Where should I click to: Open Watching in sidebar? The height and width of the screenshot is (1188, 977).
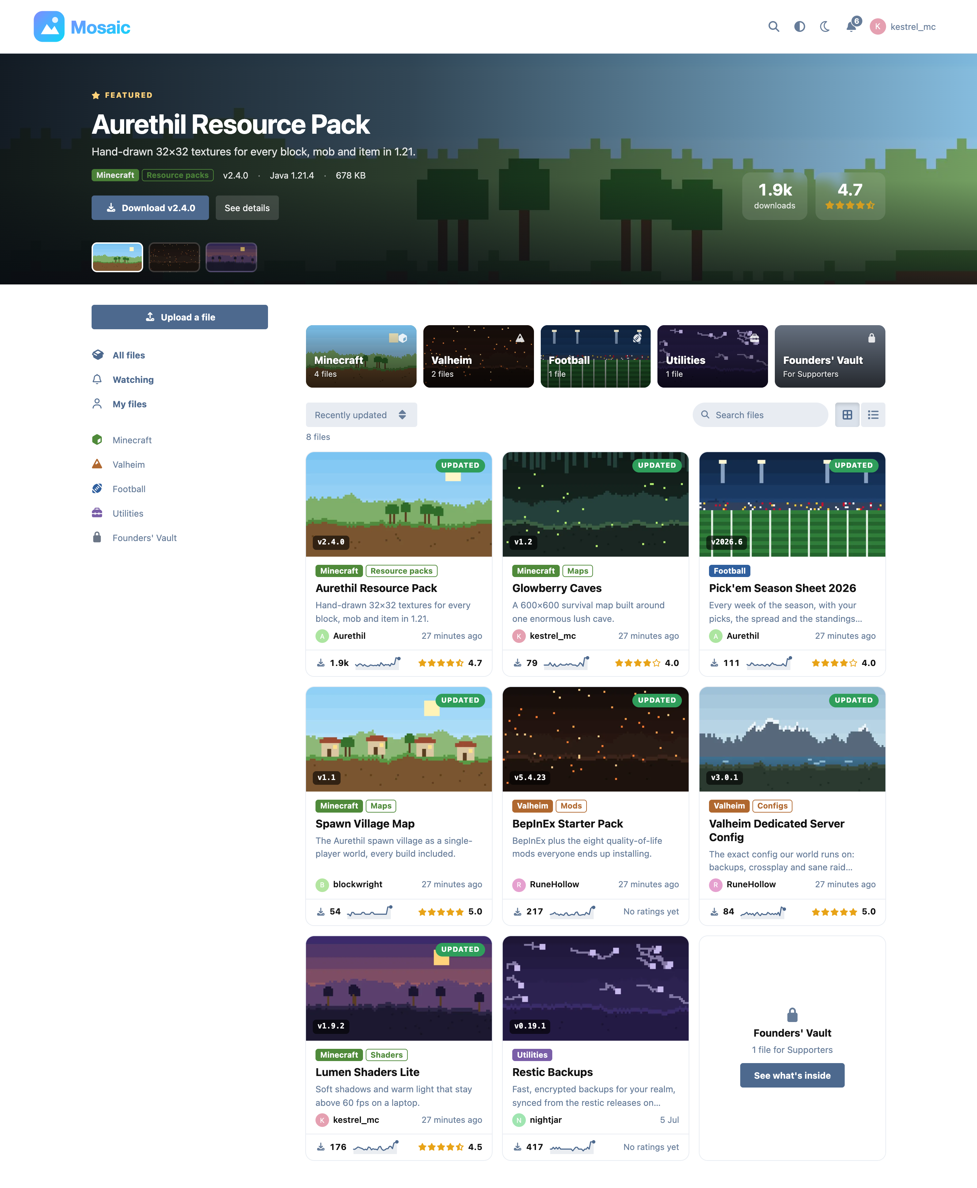(179, 379)
